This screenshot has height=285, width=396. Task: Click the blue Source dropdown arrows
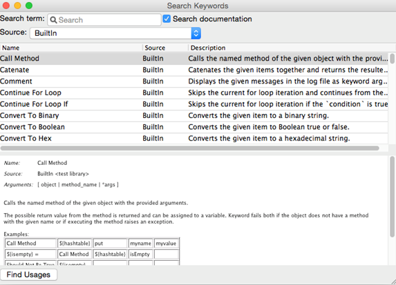pos(196,33)
